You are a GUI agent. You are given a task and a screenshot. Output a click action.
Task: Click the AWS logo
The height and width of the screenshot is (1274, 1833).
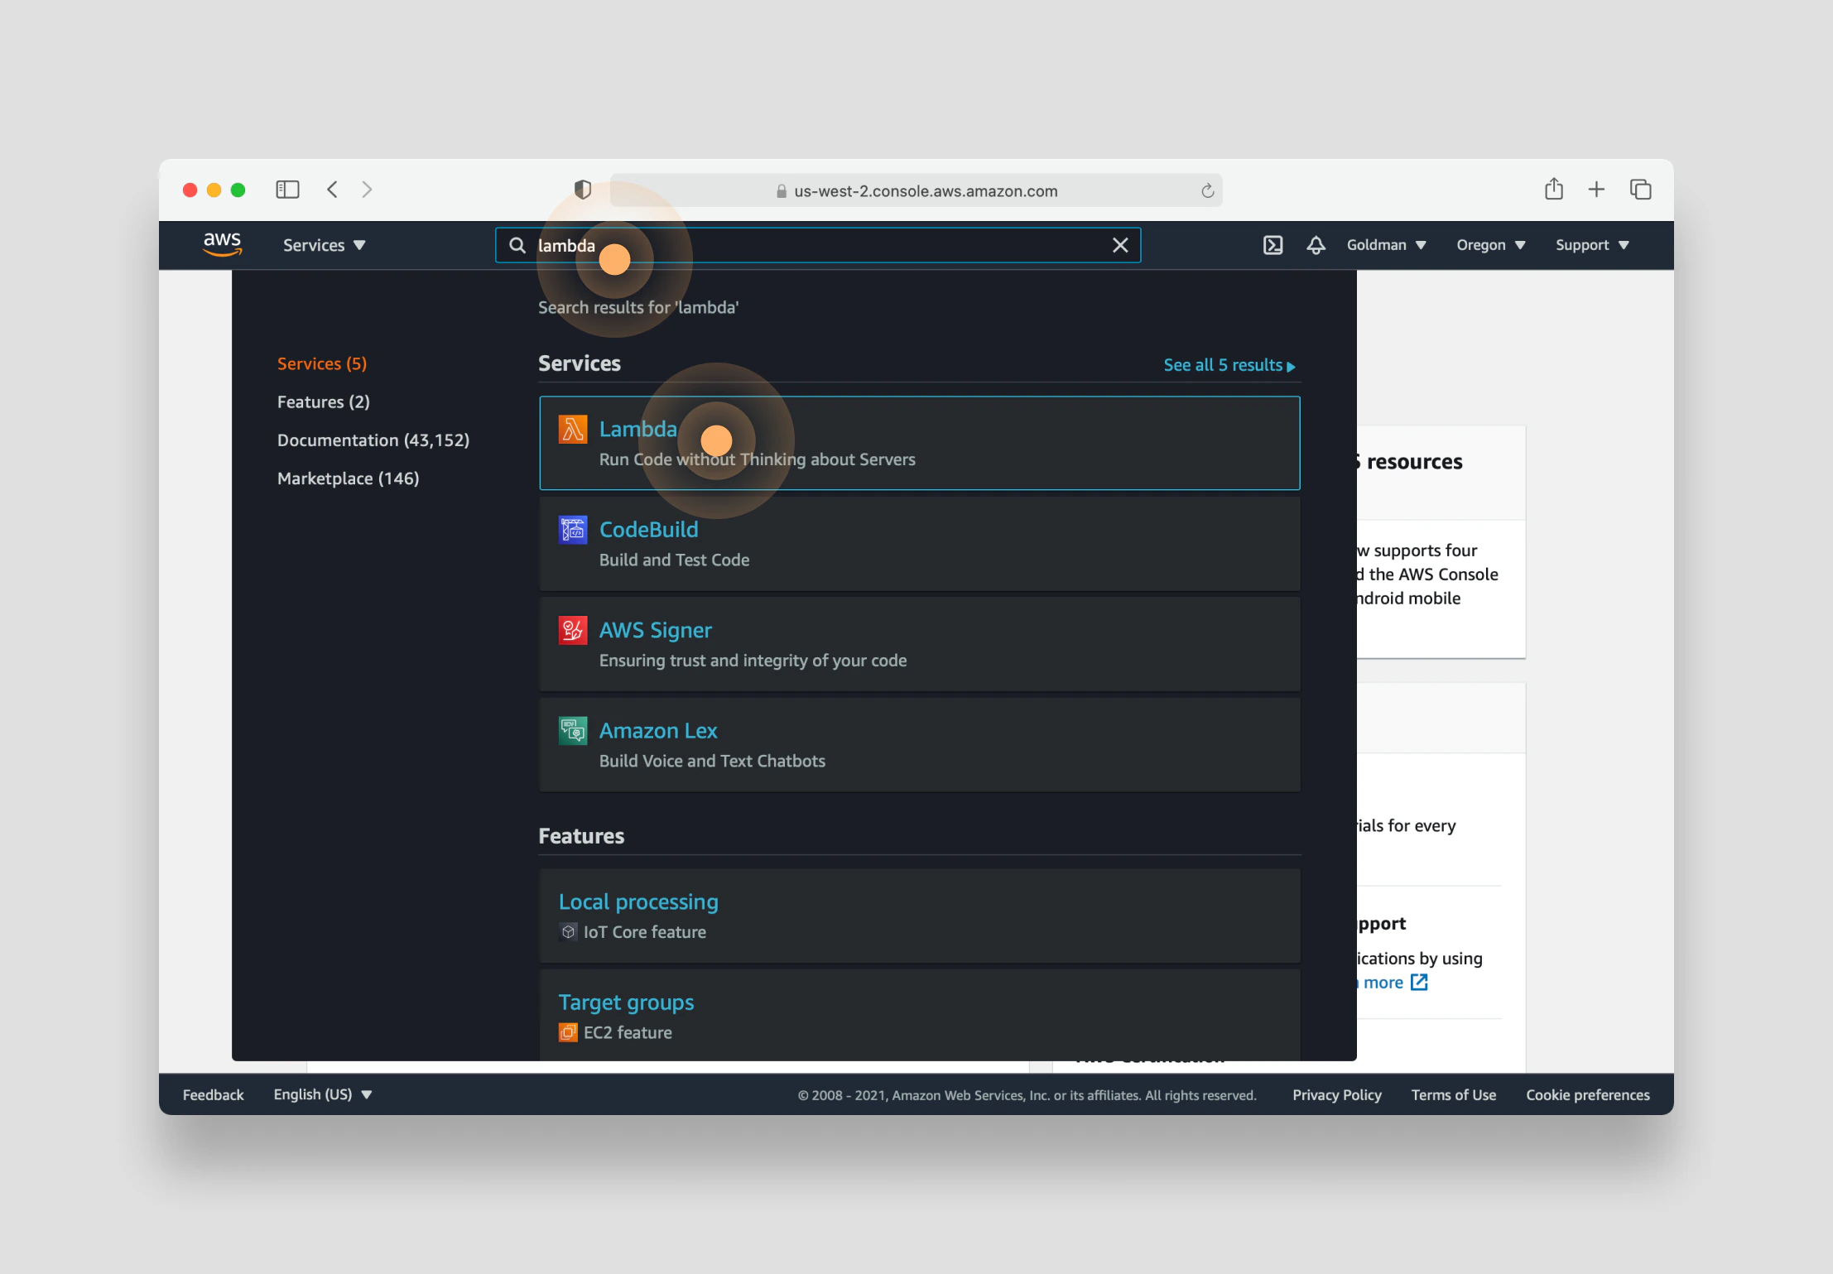[222, 244]
